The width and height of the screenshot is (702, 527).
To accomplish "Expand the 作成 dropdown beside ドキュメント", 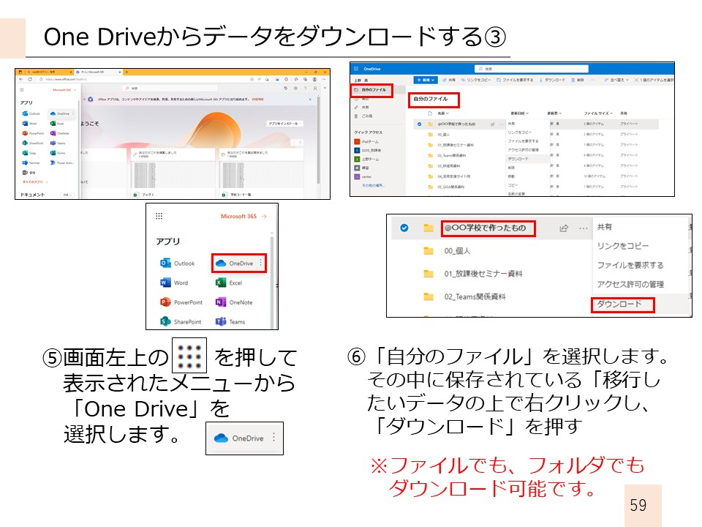I will [x=67, y=195].
